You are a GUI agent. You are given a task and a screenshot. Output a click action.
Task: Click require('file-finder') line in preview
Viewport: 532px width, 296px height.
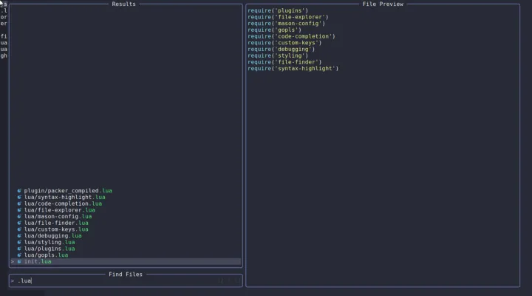[x=284, y=62]
